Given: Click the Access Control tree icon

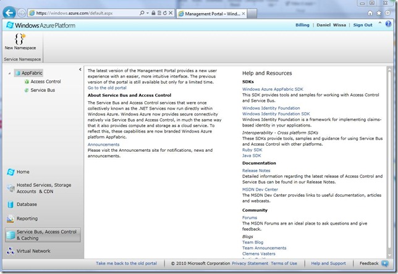Looking at the screenshot, I should [27, 81].
